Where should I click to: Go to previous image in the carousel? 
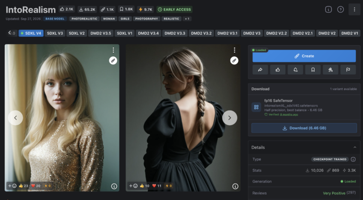[x=16, y=118]
